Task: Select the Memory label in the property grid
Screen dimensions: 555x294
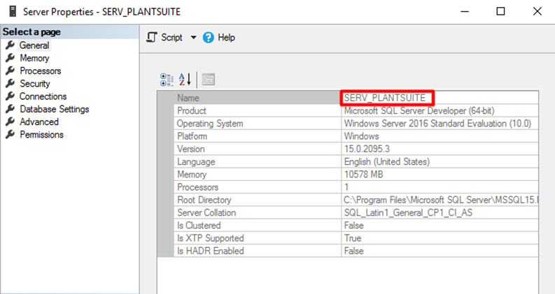Action: tap(192, 174)
